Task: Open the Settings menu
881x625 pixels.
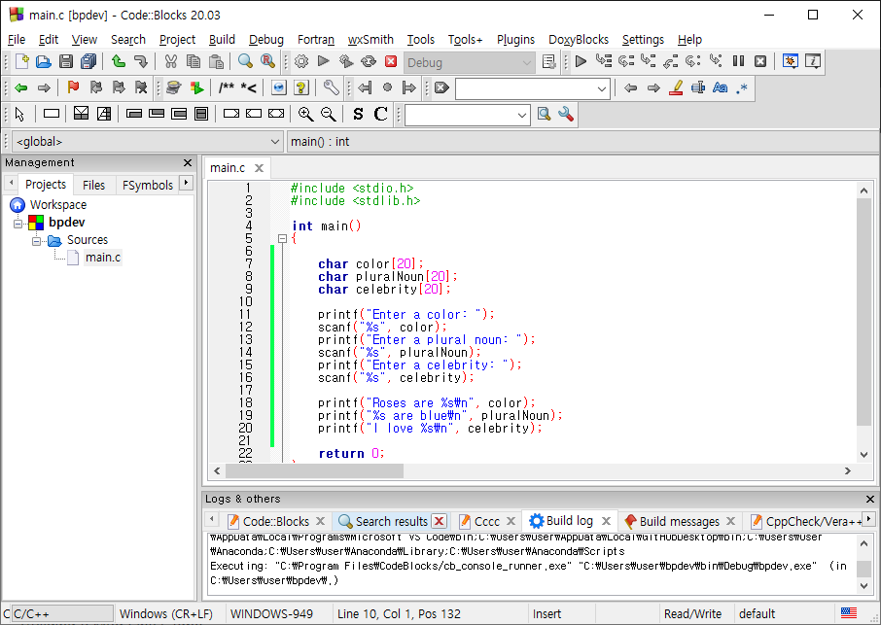Action: click(643, 39)
